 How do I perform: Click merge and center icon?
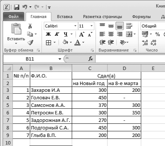pyautogui.click(x=129, y=34)
